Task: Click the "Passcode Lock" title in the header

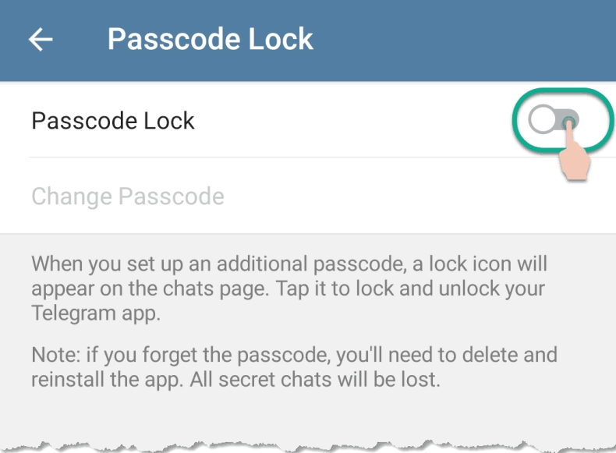Action: pyautogui.click(x=210, y=40)
